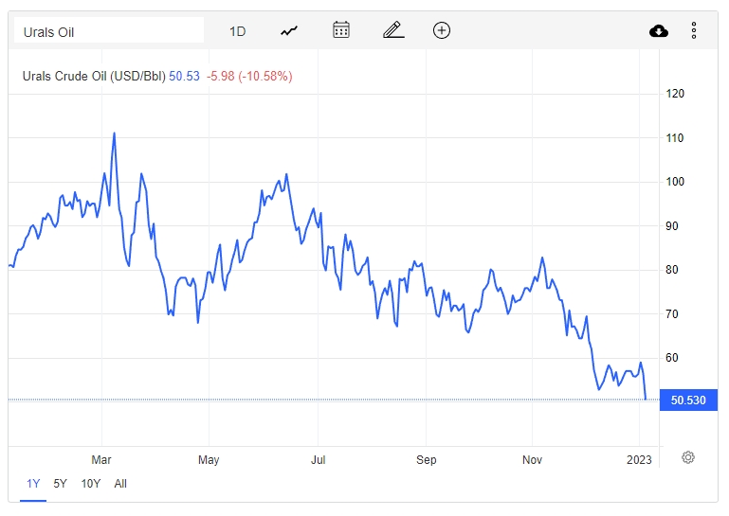Show All historical data range

(x=120, y=484)
